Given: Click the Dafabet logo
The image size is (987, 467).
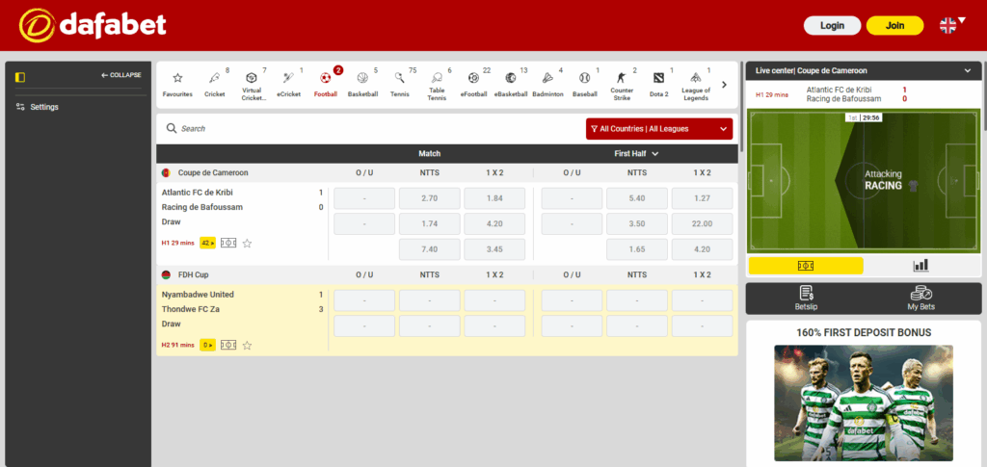Looking at the screenshot, I should coord(93,25).
